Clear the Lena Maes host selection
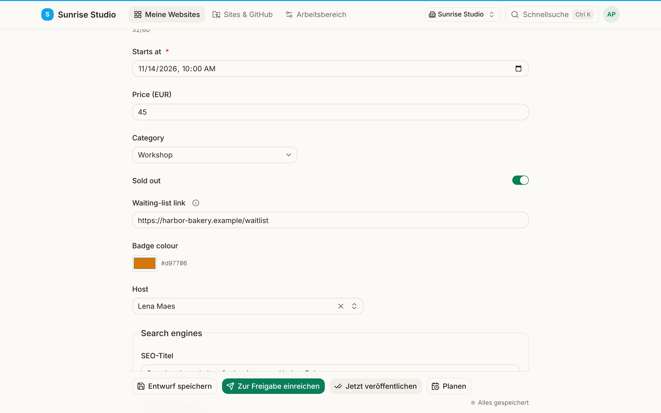Screen dimensions: 661x413 pyautogui.click(x=341, y=306)
